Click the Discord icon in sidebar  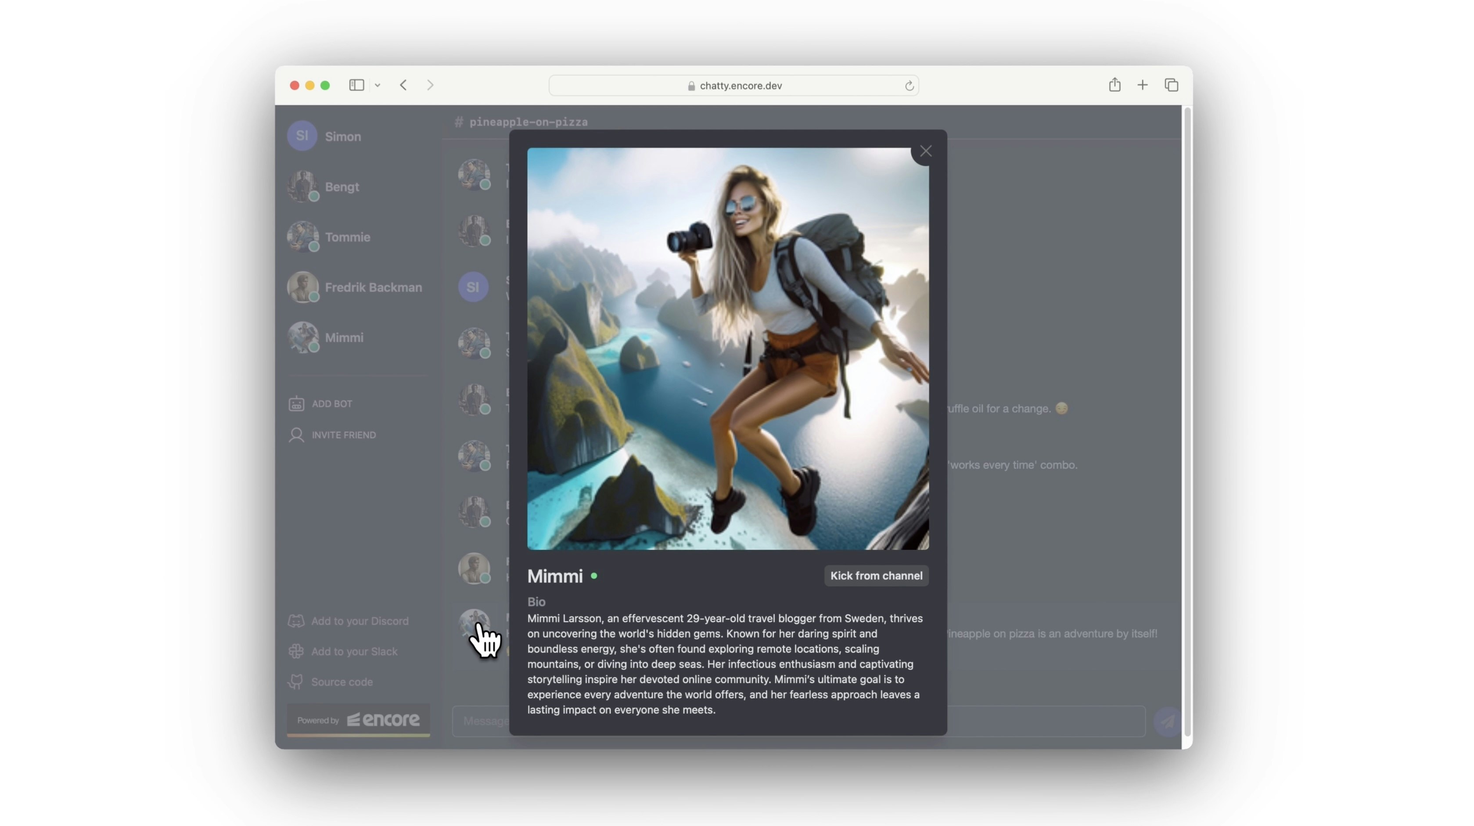pos(296,621)
